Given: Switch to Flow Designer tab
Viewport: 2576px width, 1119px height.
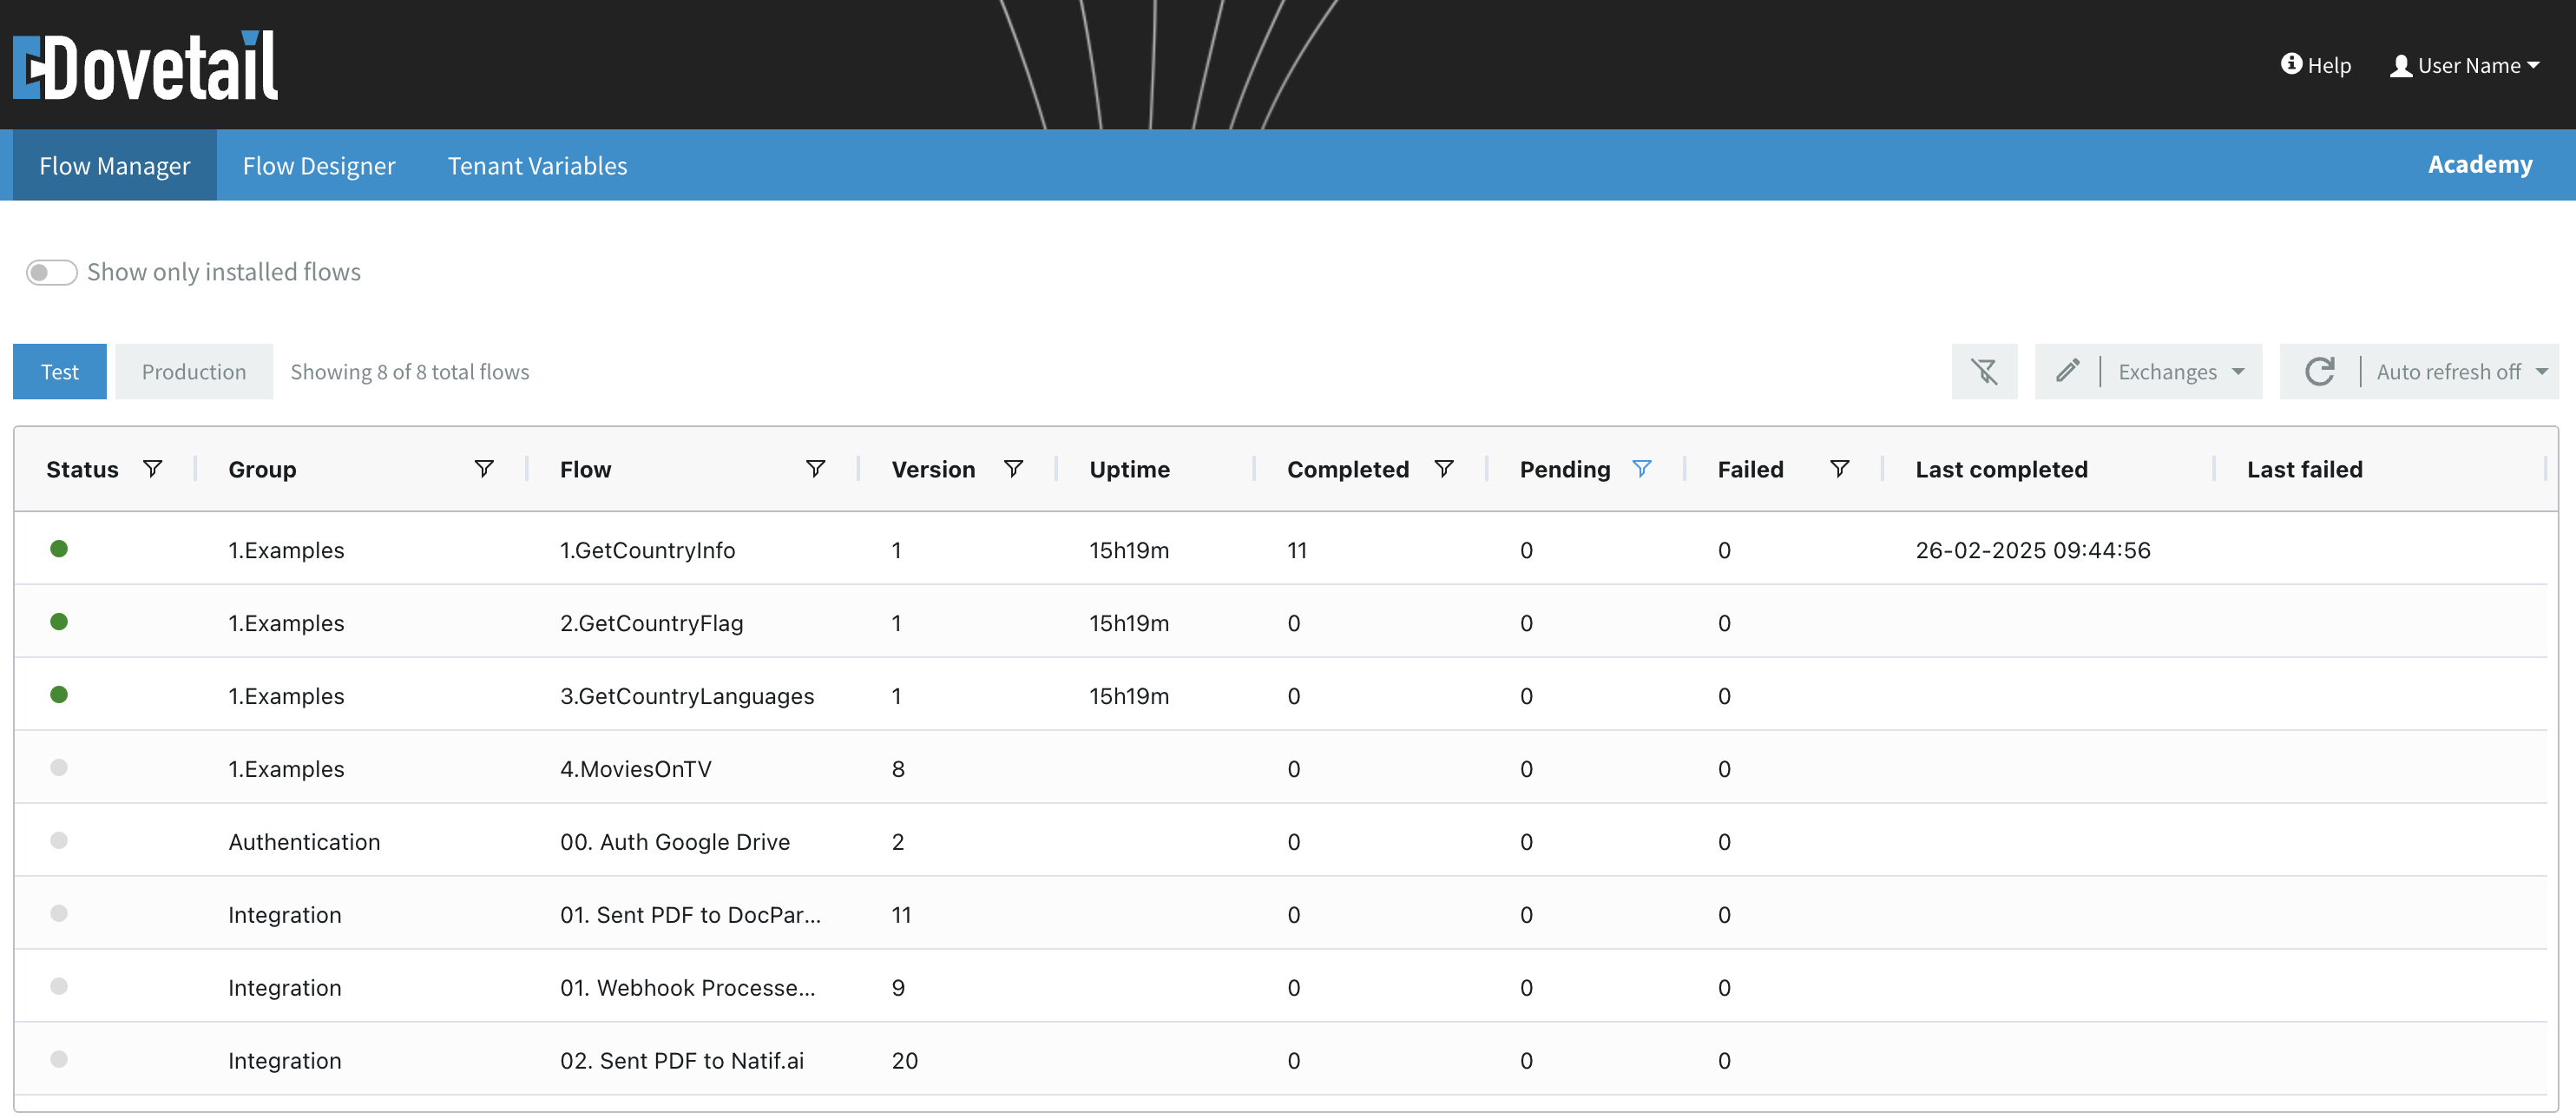Looking at the screenshot, I should pyautogui.click(x=319, y=165).
